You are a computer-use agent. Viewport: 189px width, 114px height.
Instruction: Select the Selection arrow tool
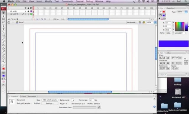click(x=4, y=13)
